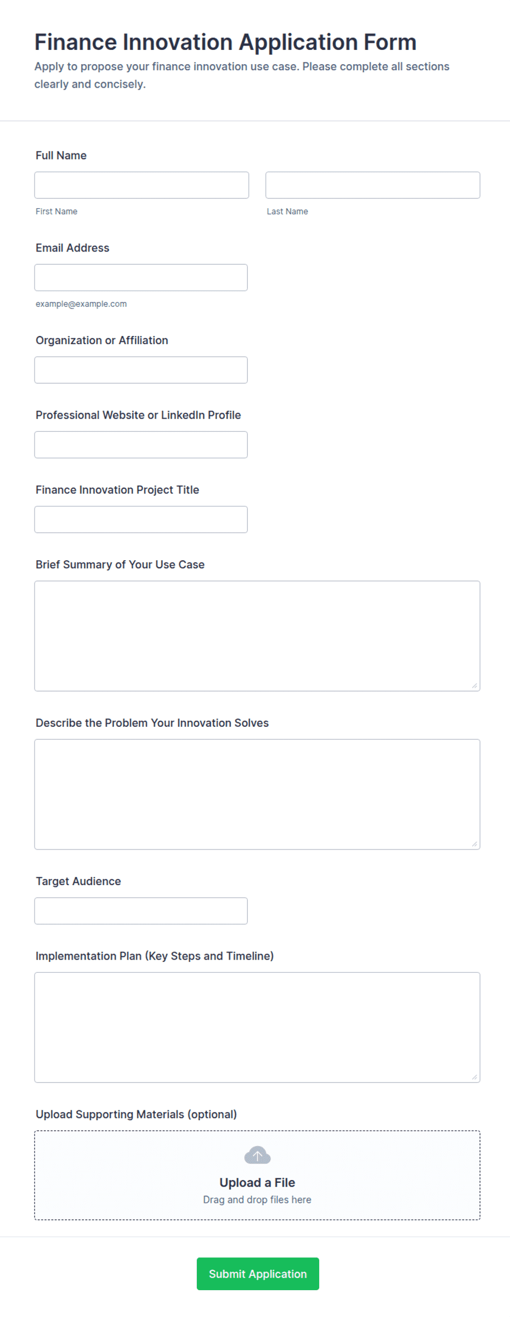Screen dimensions: 510x1317
Task: Click the First Name input field
Action: (x=141, y=185)
